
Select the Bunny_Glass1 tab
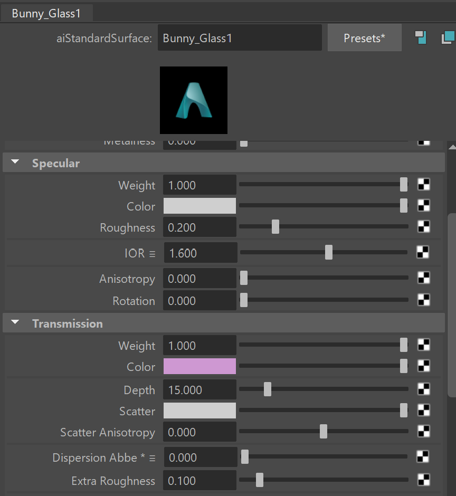pos(46,13)
